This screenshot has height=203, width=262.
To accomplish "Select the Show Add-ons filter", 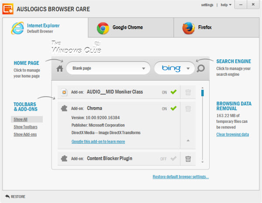I will tap(25, 134).
